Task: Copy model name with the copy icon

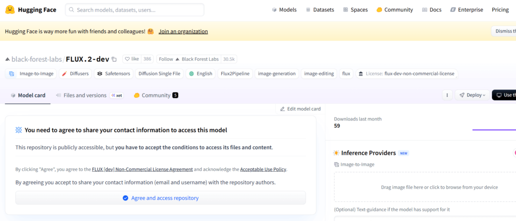Action: pos(114,59)
